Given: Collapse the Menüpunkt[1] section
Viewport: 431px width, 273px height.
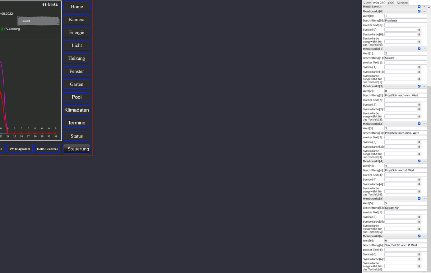Looking at the screenshot, I should tap(424, 48).
